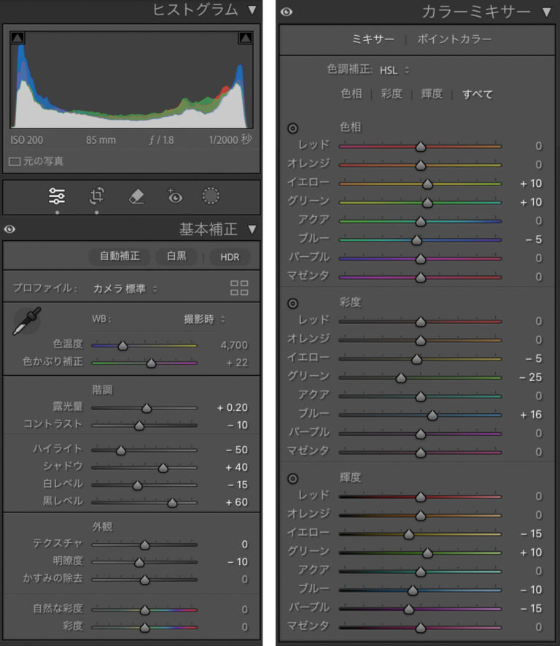Switch to the ポイントカラー tab

coord(454,39)
